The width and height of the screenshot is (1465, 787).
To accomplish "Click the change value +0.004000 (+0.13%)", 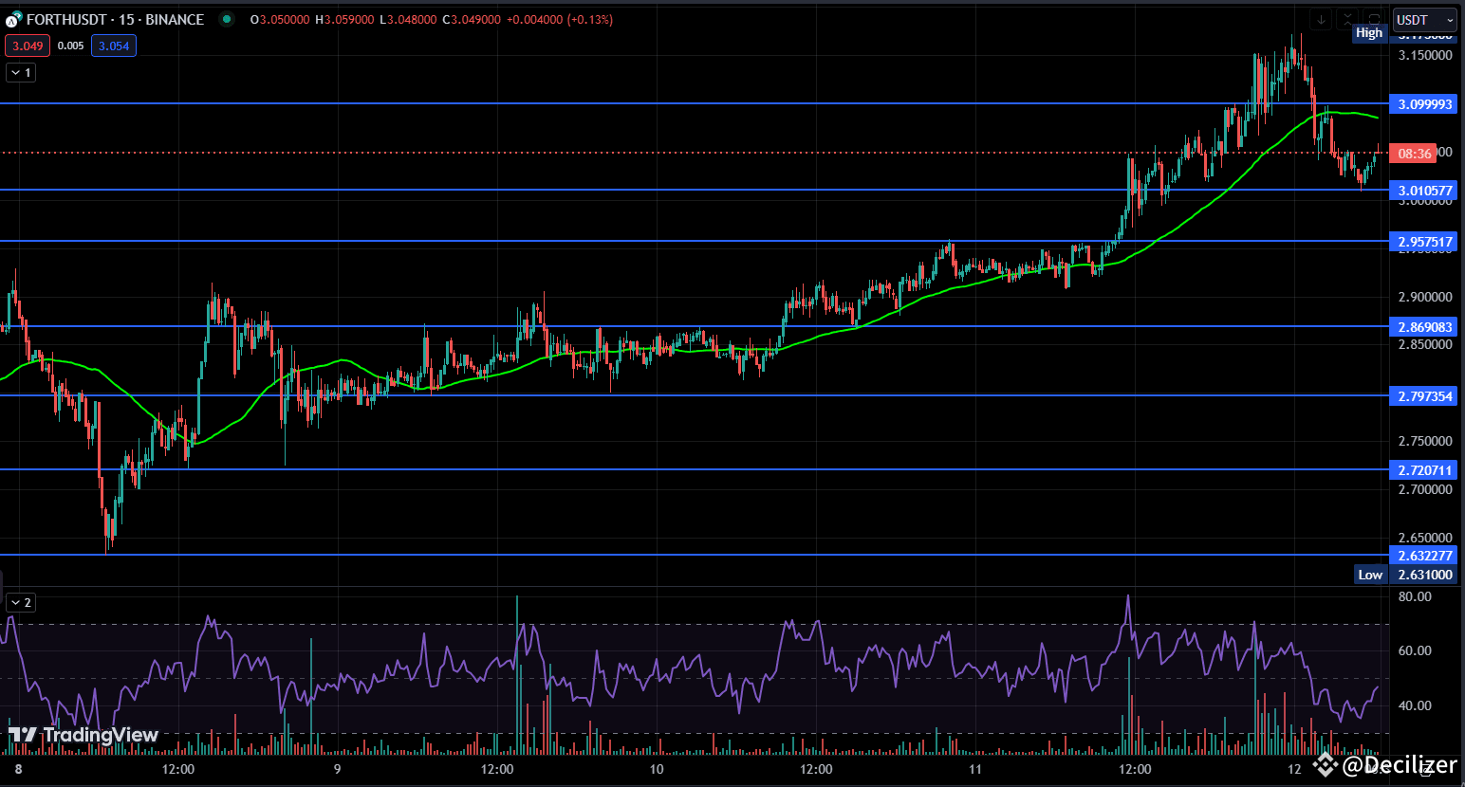I will point(560,19).
